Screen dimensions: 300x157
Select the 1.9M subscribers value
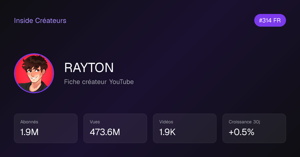(29, 132)
